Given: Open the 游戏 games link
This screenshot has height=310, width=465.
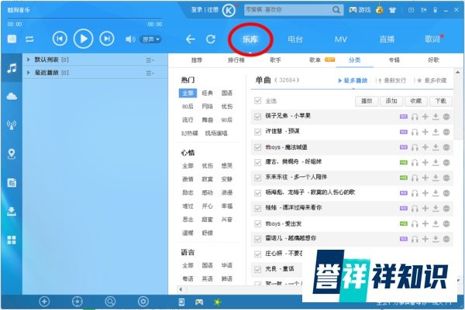Looking at the screenshot, I should coord(360,10).
